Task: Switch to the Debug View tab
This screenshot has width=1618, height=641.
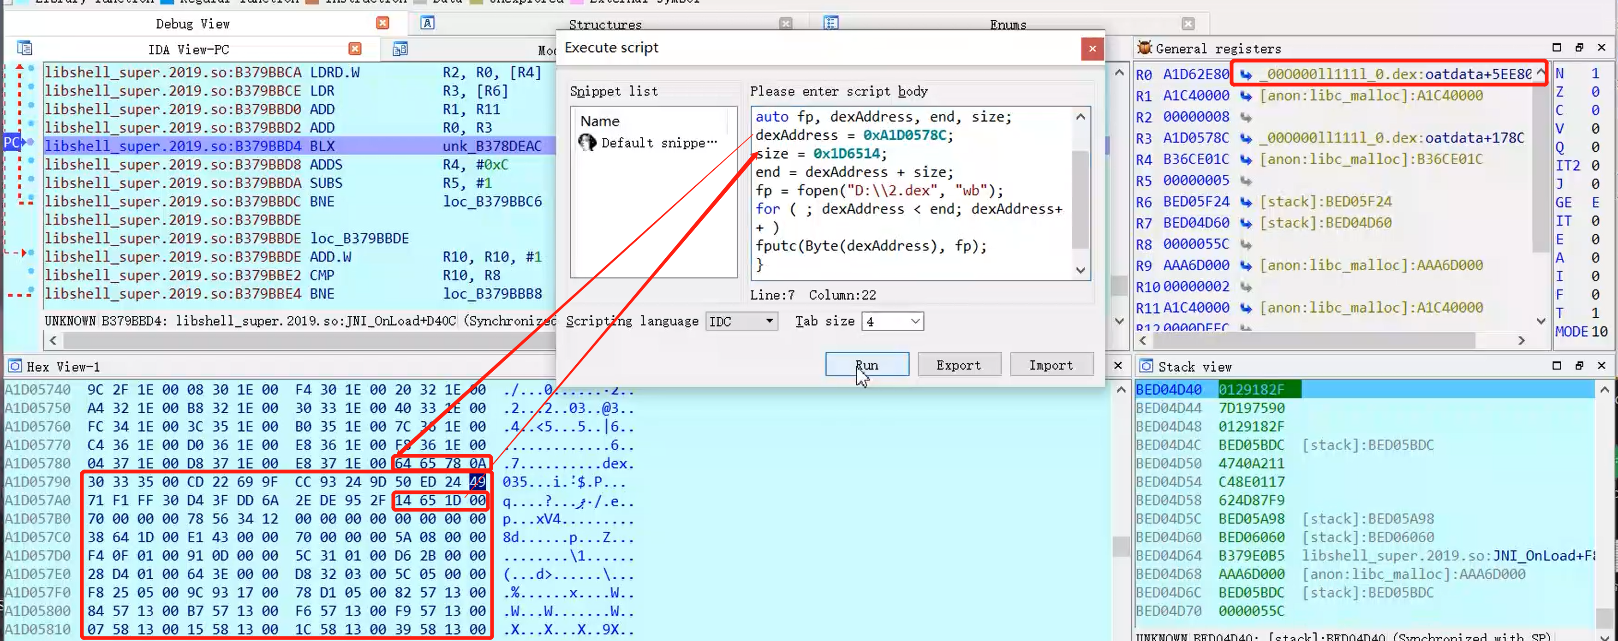Action: pos(193,24)
